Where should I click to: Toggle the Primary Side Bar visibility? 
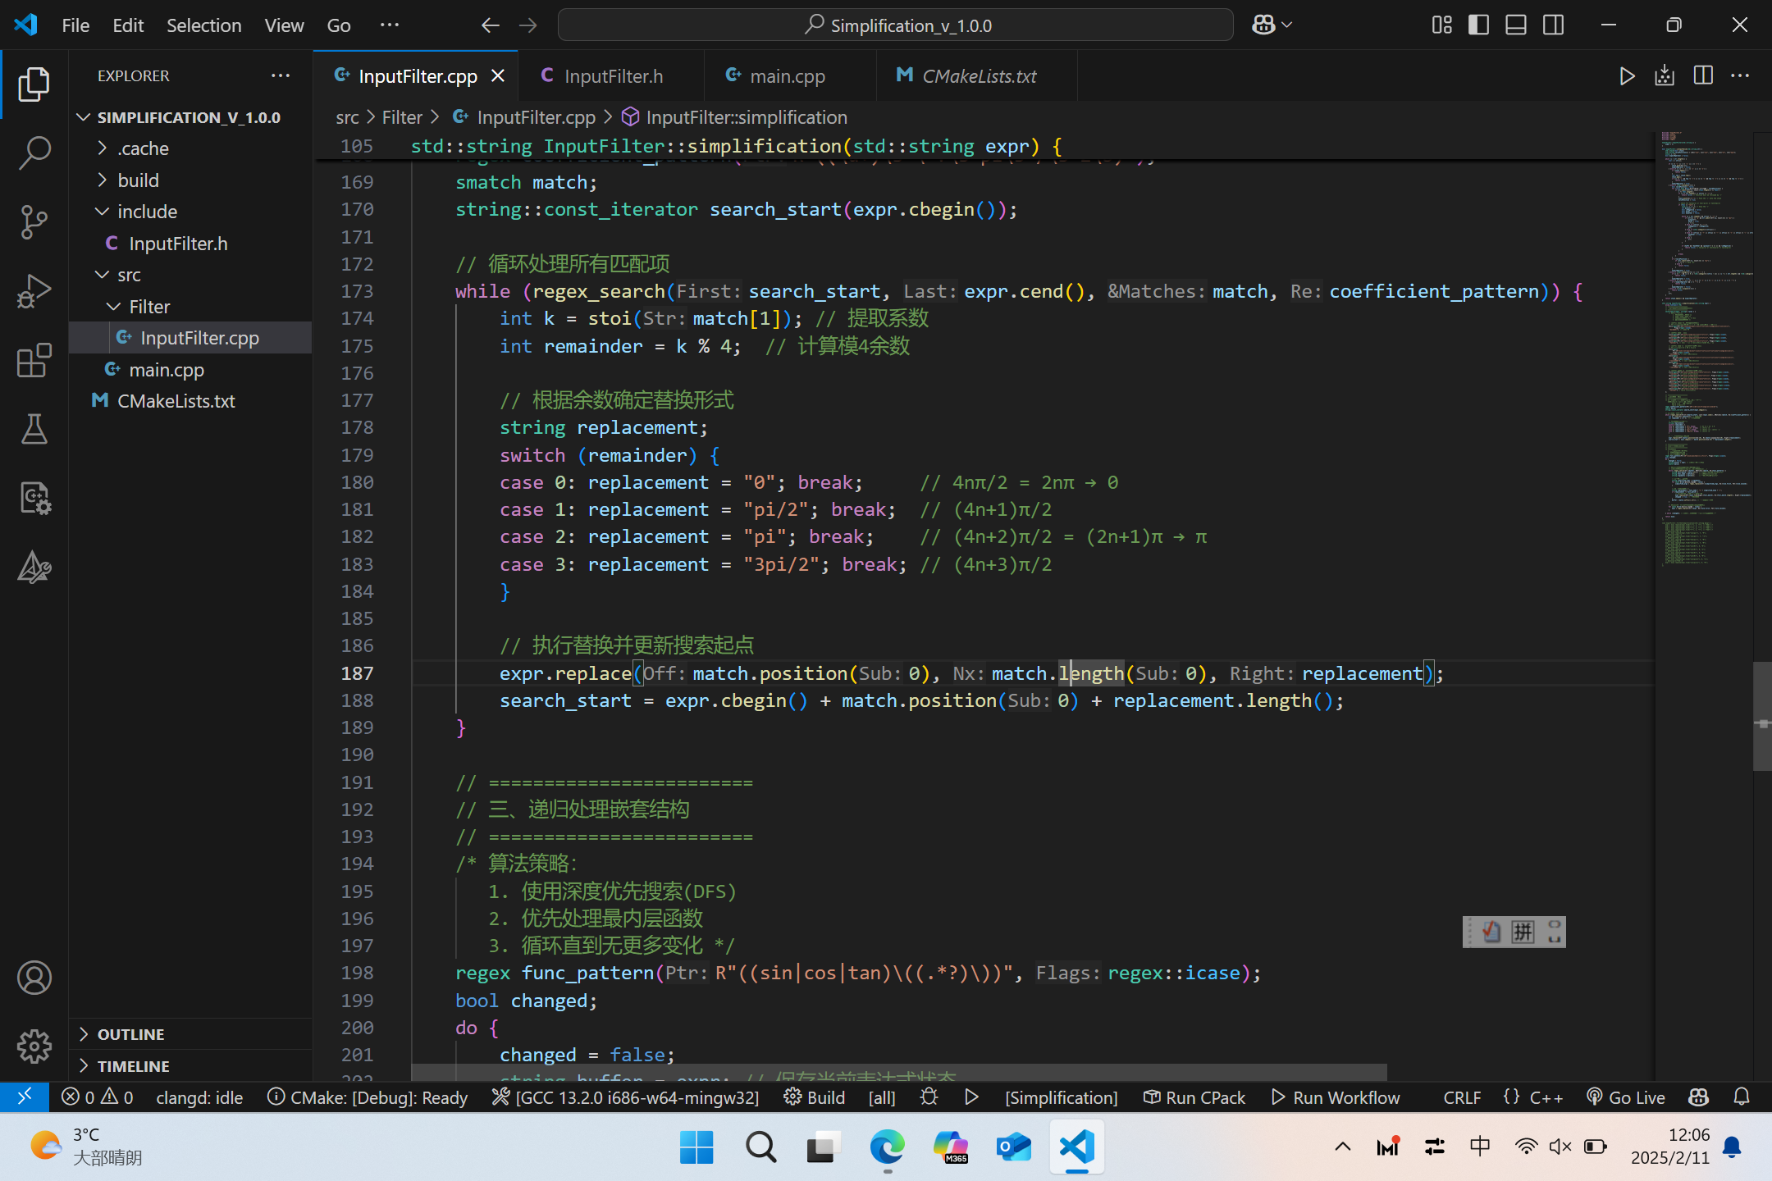[1478, 25]
